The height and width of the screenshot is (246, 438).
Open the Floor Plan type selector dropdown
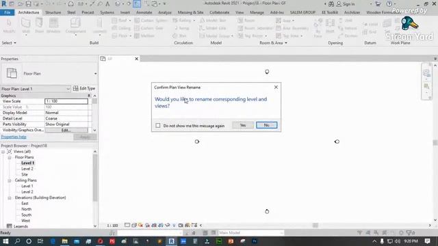point(96,74)
